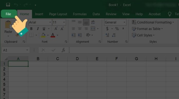Select the Data ribbon tab

coord(96,14)
